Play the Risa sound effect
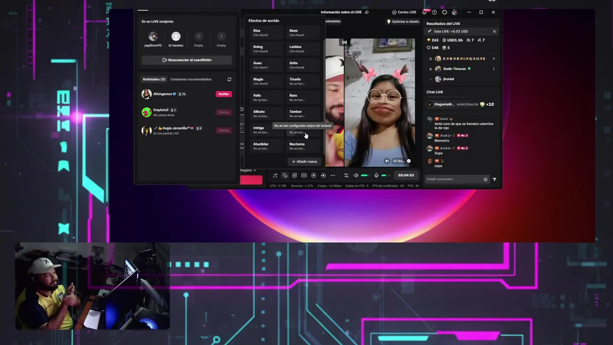Screen dimensions: 613x345 [267, 33]
